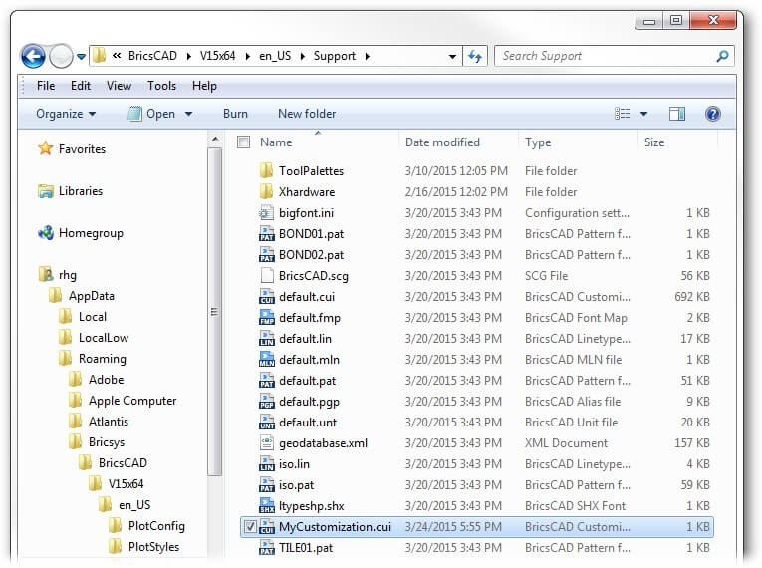Open the address bar history dropdown
The image size is (762, 568).
tap(452, 57)
